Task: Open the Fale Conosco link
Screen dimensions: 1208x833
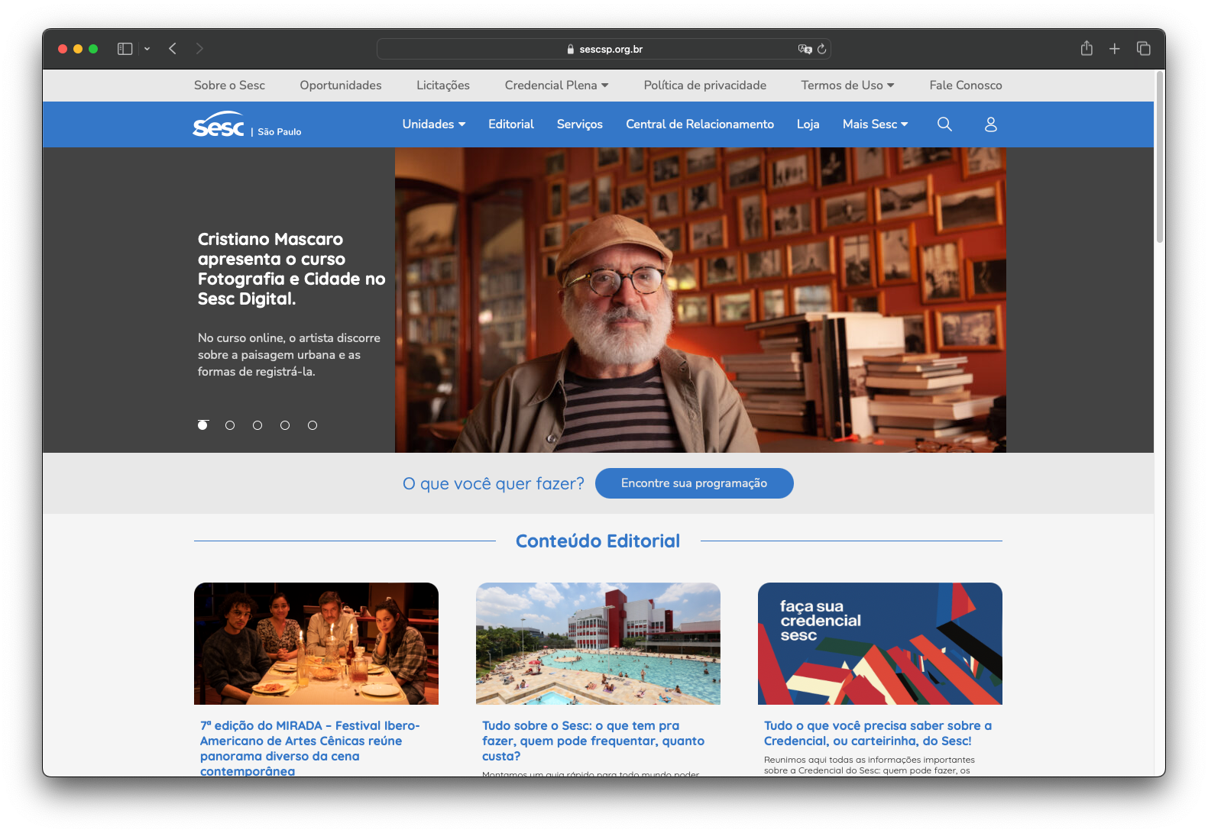Action: 965,85
